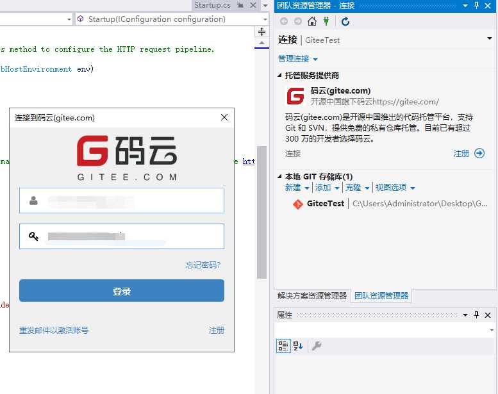
Task: Click the blue 登录 button
Action: coord(122,290)
